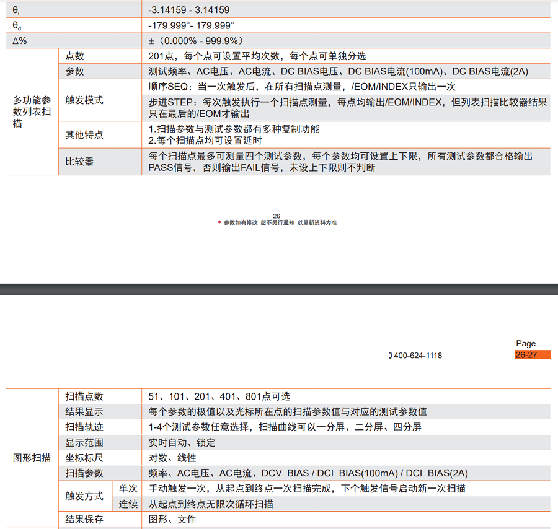Select the 多功能参数列表扫描 section header cell

(32, 111)
